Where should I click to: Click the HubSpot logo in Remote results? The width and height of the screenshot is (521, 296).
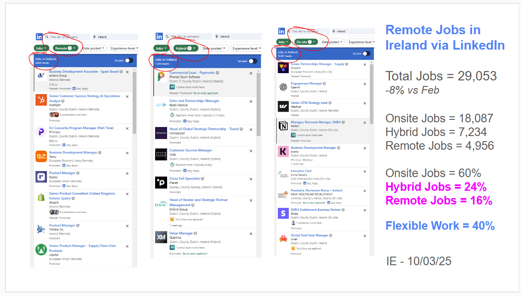41,100
